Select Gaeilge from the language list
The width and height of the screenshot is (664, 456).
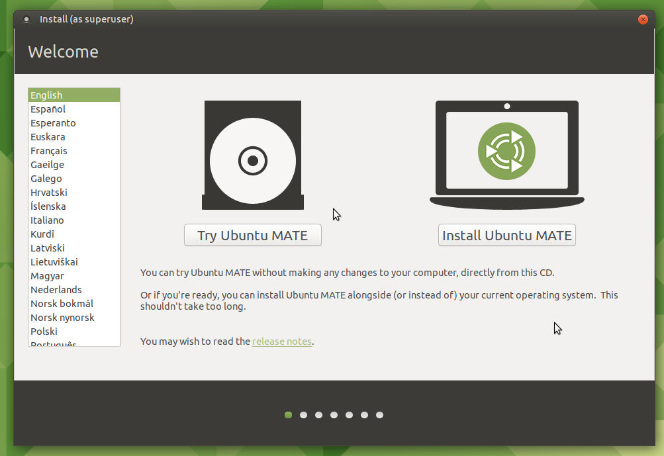pos(74,165)
